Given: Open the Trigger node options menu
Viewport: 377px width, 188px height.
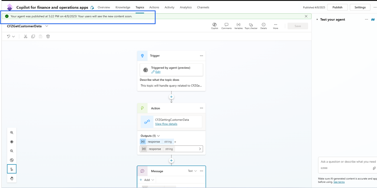Looking at the screenshot, I should click(201, 56).
